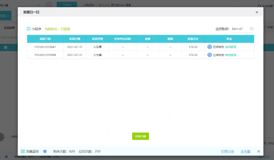Open the 工作台 tab in background
Screen dimensions: 274x160
click(x=67, y=4)
